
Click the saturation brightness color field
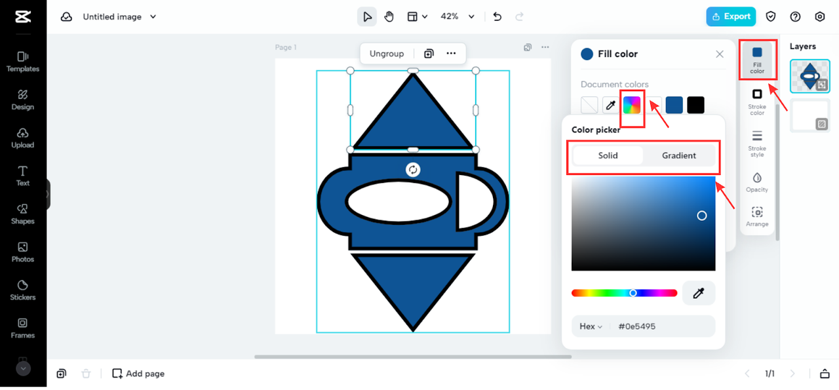[x=643, y=224]
